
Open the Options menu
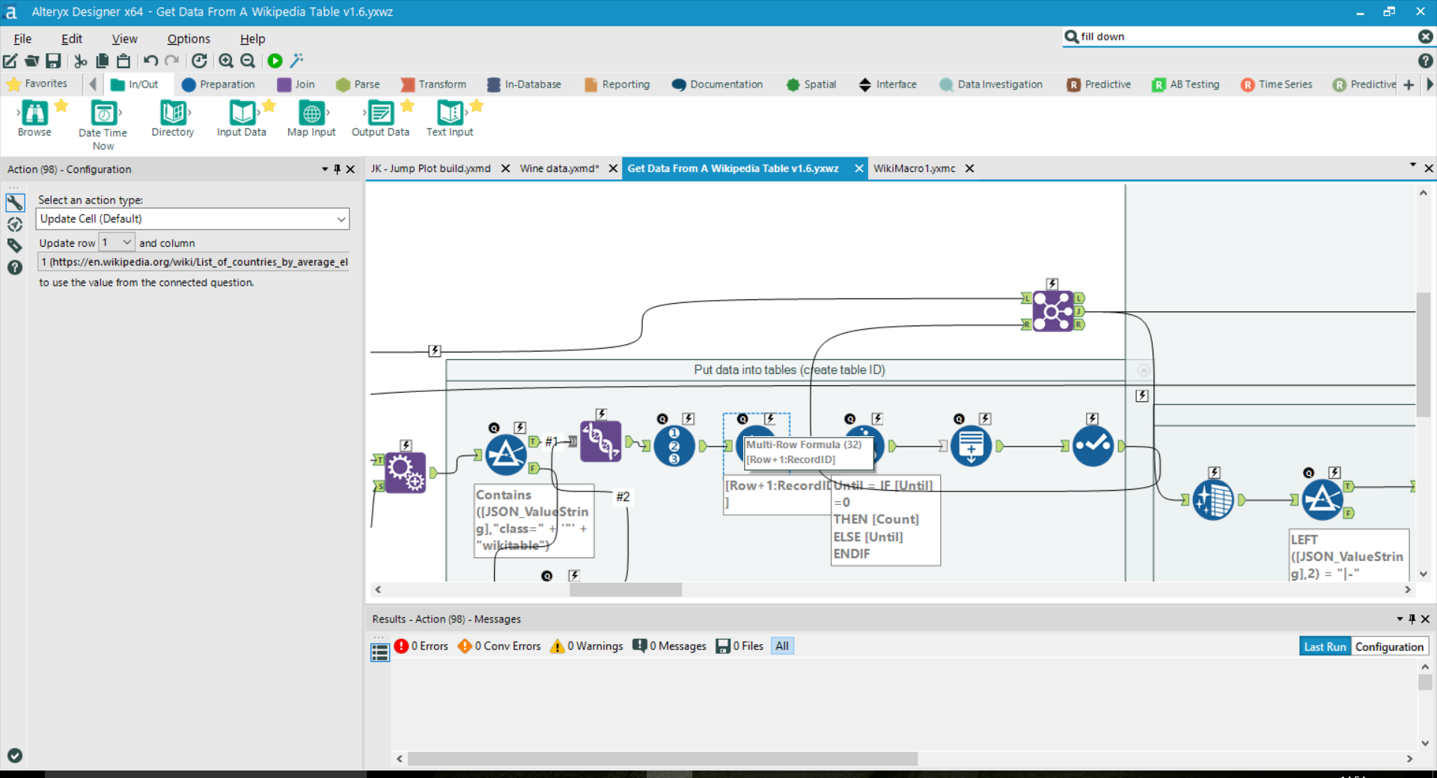(189, 39)
